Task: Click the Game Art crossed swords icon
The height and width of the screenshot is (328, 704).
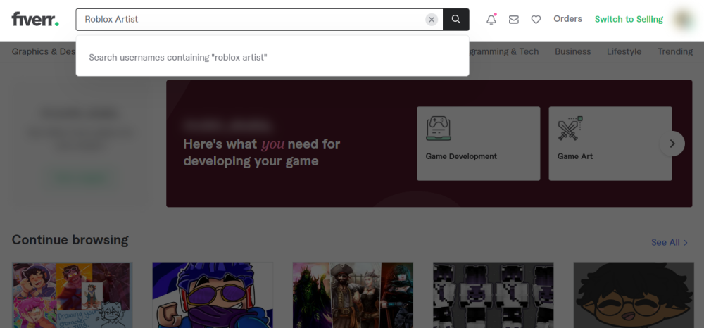Action: pyautogui.click(x=570, y=128)
